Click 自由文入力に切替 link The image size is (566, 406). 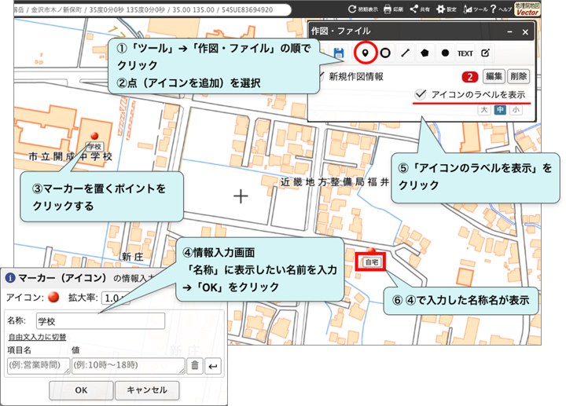point(37,336)
